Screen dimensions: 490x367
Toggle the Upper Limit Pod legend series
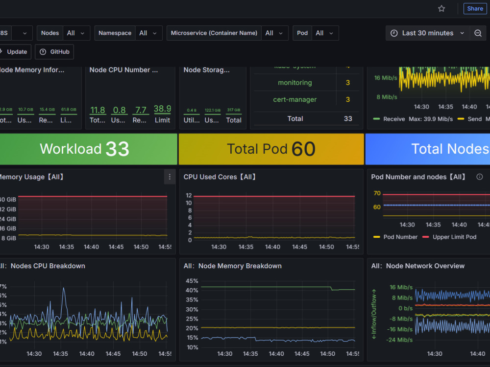[454, 237]
